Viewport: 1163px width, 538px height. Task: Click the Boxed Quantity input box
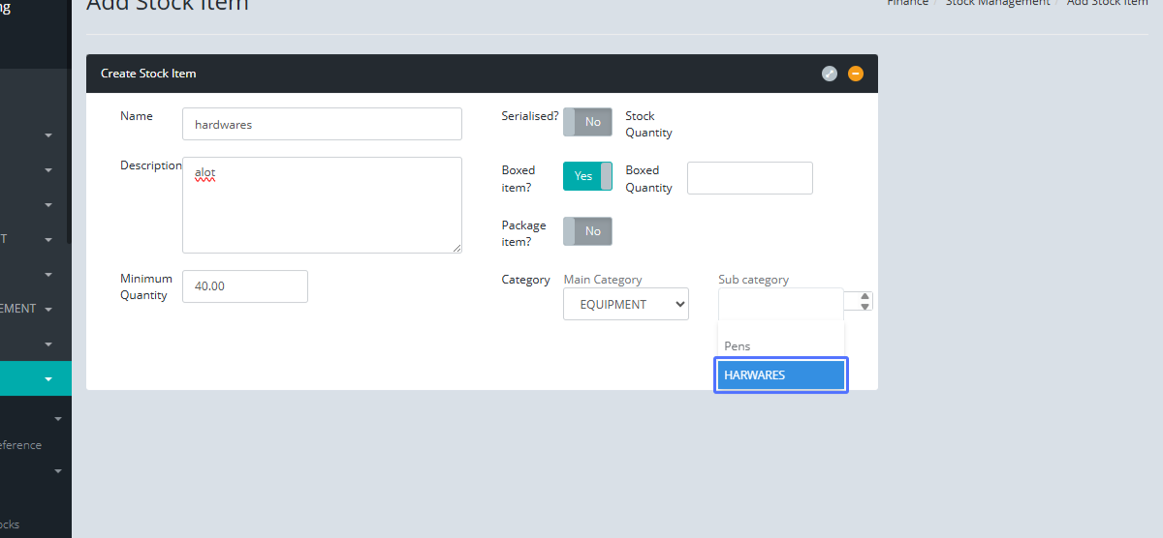pyautogui.click(x=749, y=178)
